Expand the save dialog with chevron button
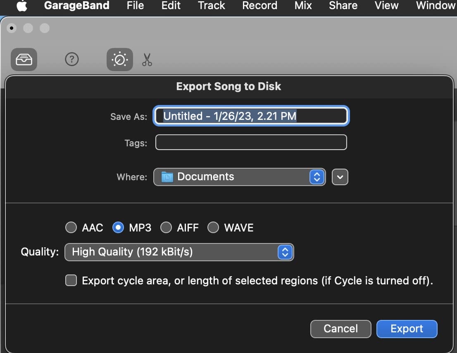457x353 pixels. [x=340, y=177]
